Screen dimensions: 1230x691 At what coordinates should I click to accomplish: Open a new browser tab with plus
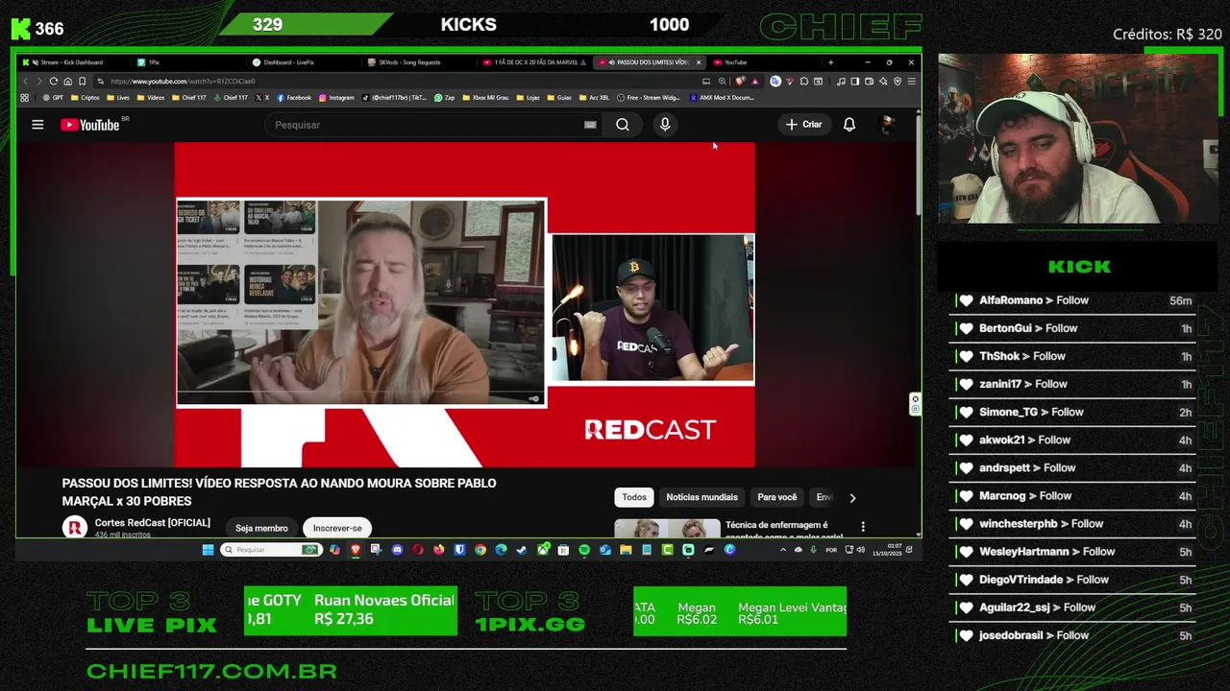pyautogui.click(x=830, y=62)
